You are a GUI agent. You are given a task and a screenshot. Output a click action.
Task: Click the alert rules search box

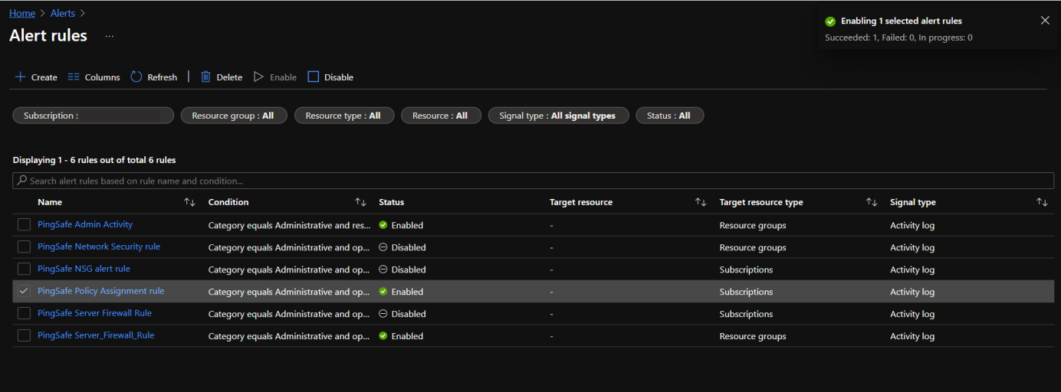point(533,181)
